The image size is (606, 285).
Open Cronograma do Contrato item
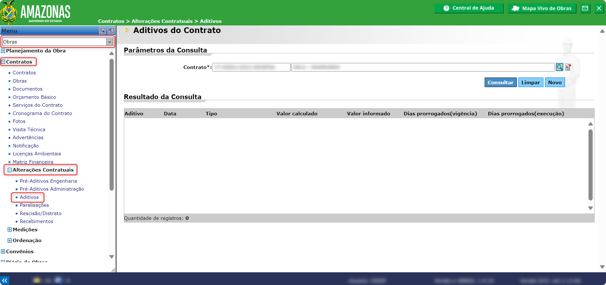pos(42,113)
